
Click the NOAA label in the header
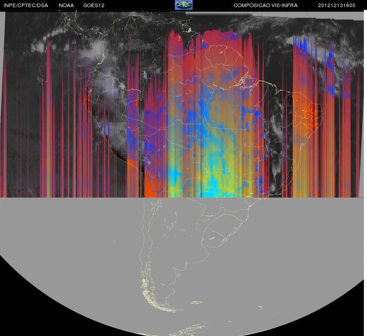pyautogui.click(x=66, y=5)
